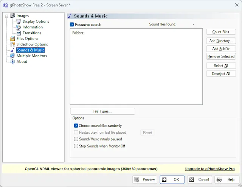The width and height of the screenshot is (242, 187).
Task: Enable Sound/Music initially paused
Action: (76, 139)
